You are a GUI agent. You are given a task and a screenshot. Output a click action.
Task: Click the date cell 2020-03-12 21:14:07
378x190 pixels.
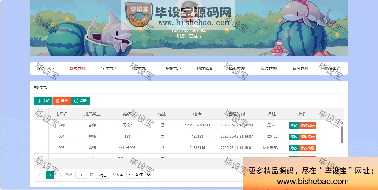237,136
